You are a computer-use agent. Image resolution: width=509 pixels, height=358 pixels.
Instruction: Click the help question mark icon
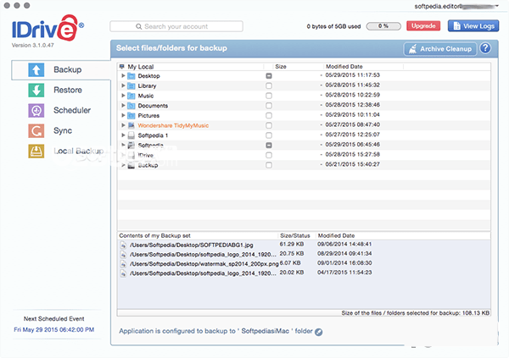[x=485, y=48]
